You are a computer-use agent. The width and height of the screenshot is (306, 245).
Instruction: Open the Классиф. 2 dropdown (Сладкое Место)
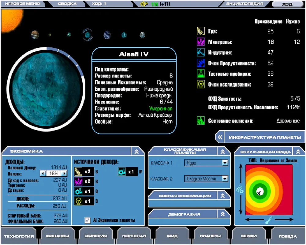pyautogui.click(x=225, y=179)
